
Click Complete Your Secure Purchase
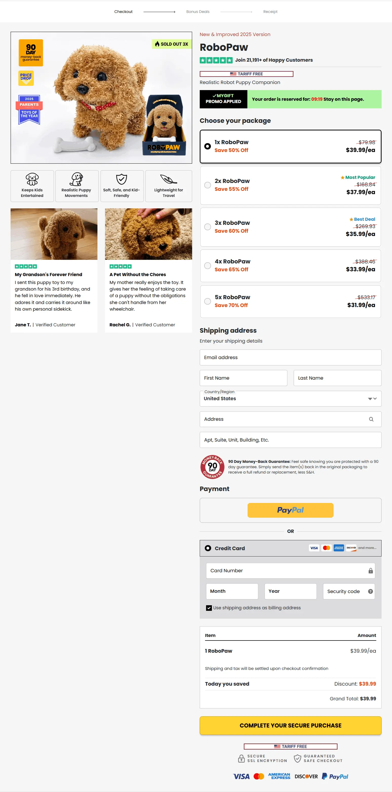point(290,725)
